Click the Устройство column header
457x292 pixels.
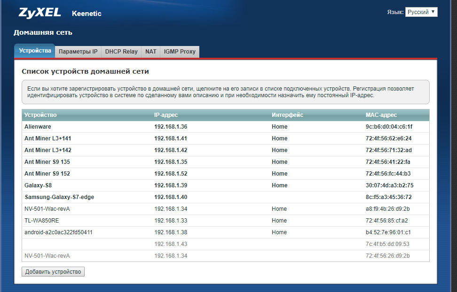[x=40, y=115]
